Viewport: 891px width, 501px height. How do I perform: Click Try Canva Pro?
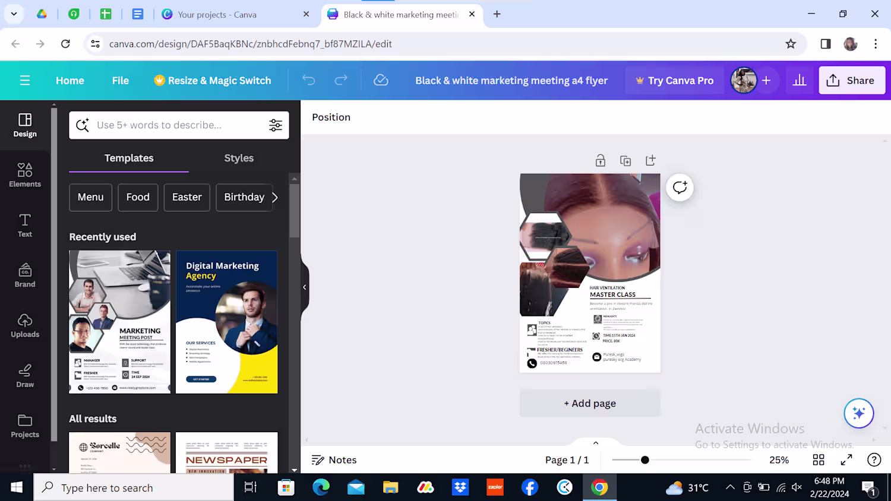click(675, 80)
